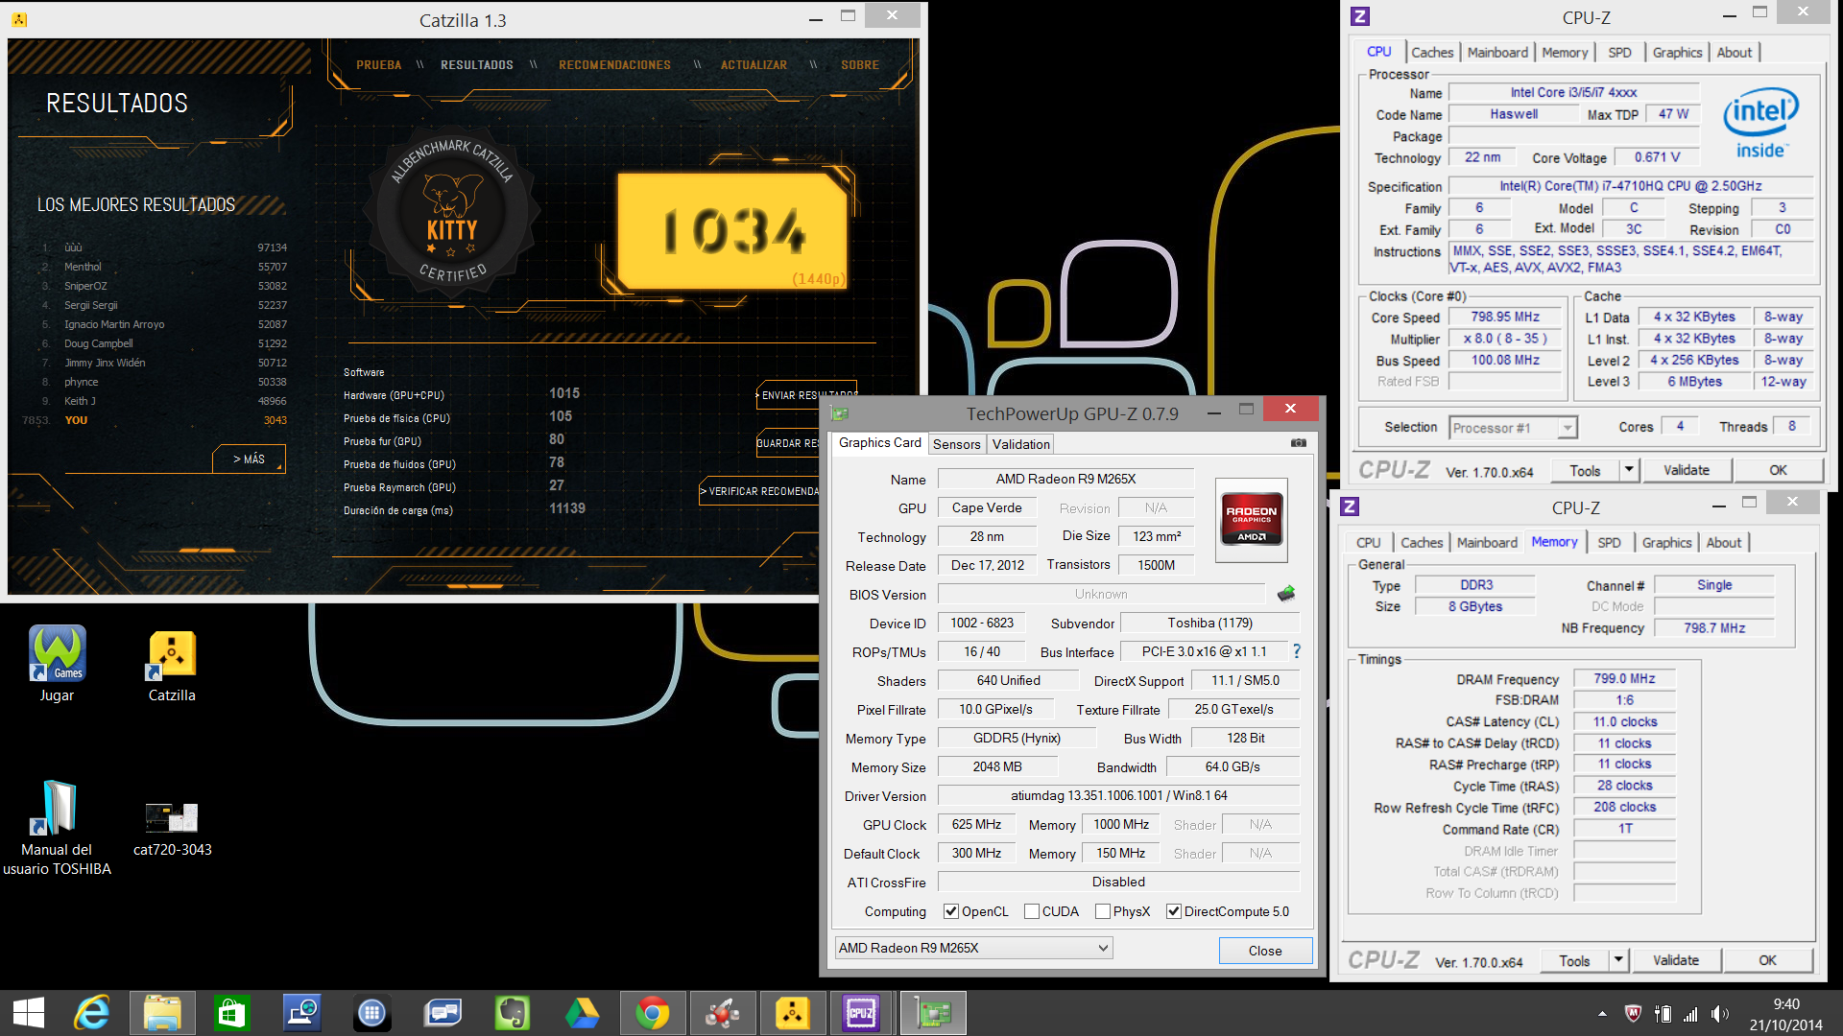Click Validate in top CPU-Z window

[1686, 470]
